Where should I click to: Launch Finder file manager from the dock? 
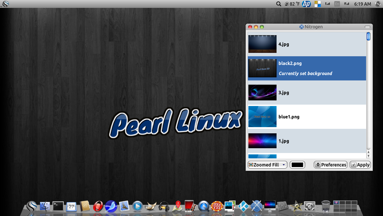point(45,206)
